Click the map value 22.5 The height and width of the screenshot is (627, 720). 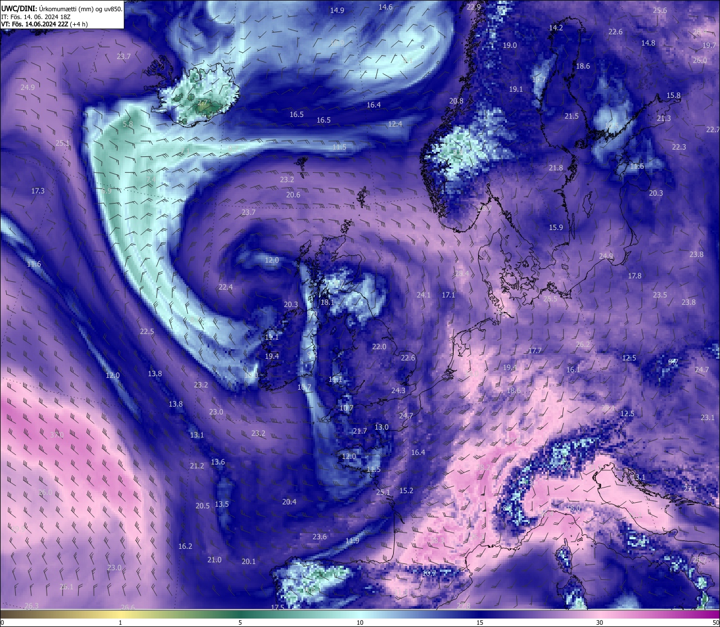pyautogui.click(x=147, y=331)
